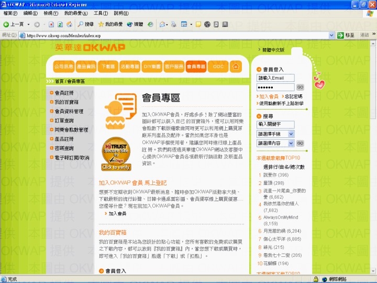The image size is (377, 283).
Task: Click the page icon in address bar
Action: point(23,36)
